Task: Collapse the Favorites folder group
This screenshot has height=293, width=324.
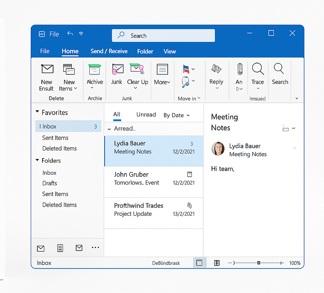Action: 37,112
